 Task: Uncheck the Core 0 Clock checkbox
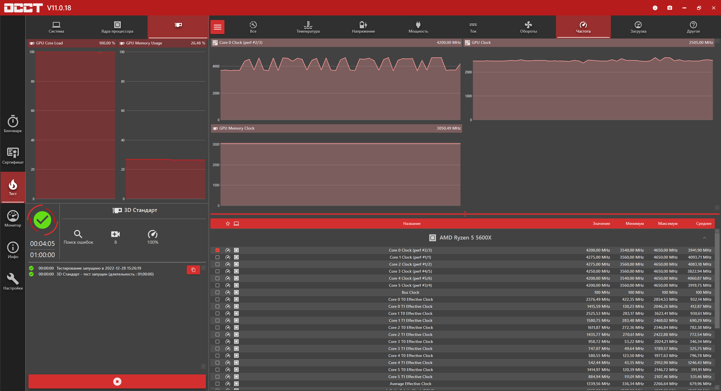coord(217,250)
